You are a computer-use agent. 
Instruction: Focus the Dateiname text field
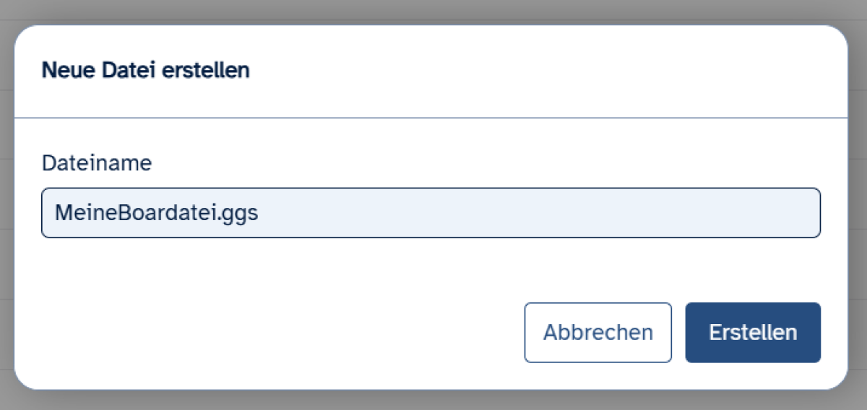(431, 213)
